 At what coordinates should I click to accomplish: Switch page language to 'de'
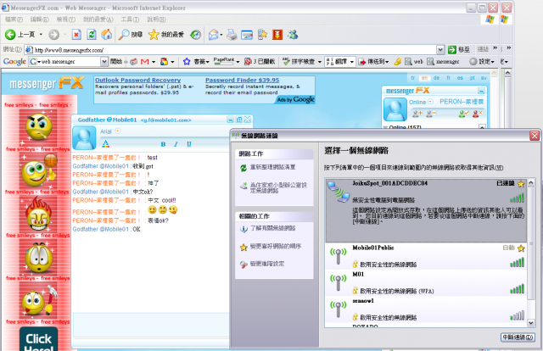pos(436,78)
